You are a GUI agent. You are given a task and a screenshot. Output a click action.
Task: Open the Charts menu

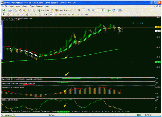click(x=25, y=6)
